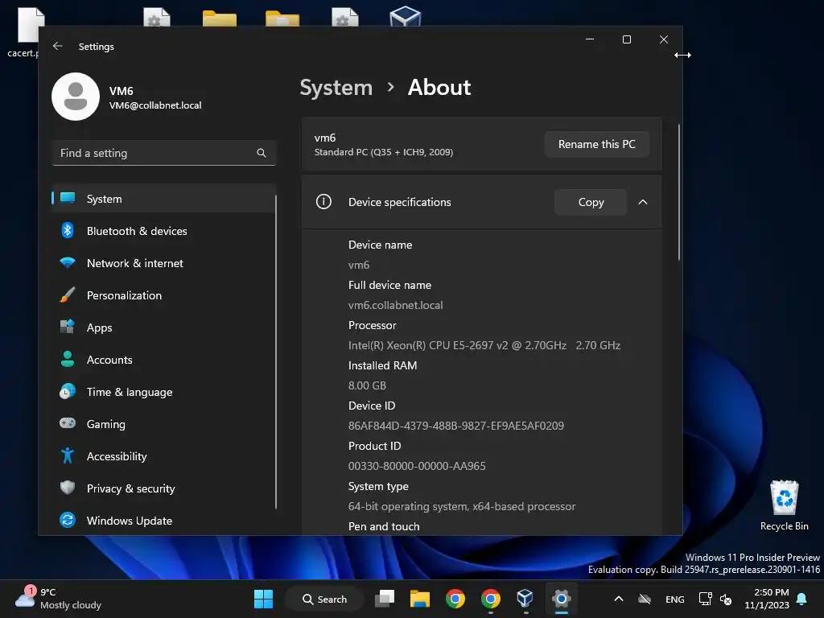Click Rename this PC button
The height and width of the screenshot is (618, 824).
596,144
